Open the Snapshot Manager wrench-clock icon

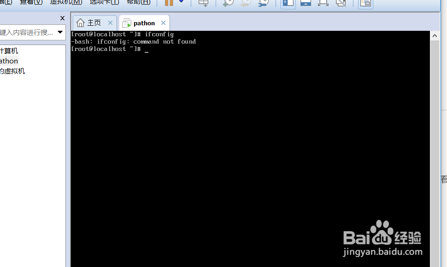264,3
